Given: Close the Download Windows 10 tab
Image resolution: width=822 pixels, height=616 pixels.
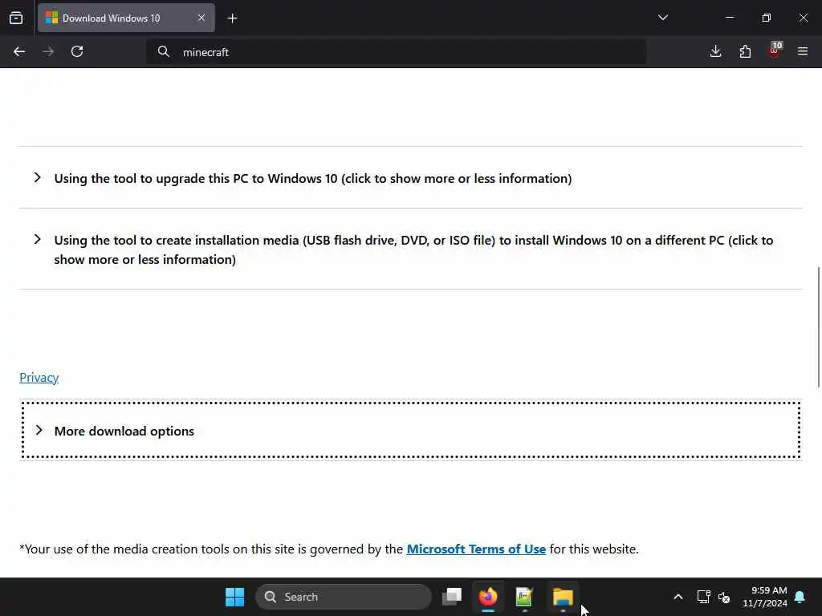Looking at the screenshot, I should (x=201, y=18).
